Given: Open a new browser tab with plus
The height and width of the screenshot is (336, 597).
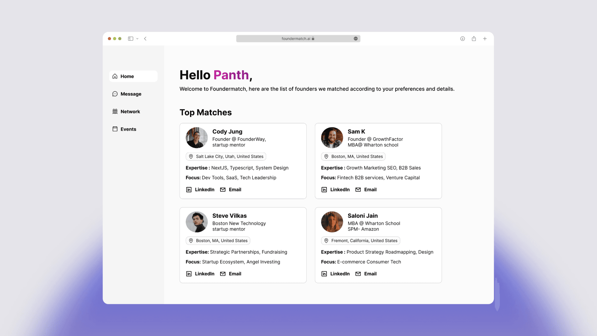Looking at the screenshot, I should 485,39.
